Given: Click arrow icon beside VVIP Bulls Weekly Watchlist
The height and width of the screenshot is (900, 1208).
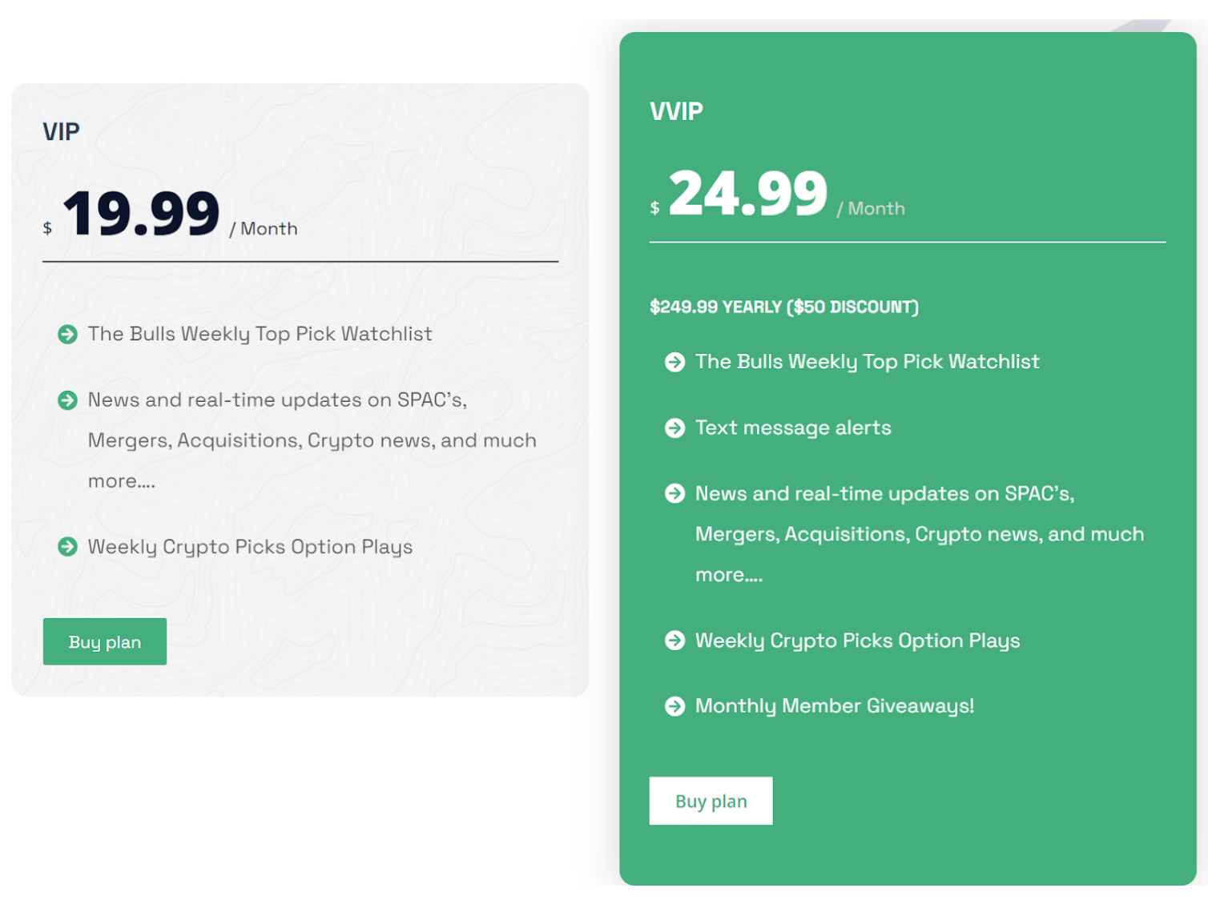Looking at the screenshot, I should (675, 362).
